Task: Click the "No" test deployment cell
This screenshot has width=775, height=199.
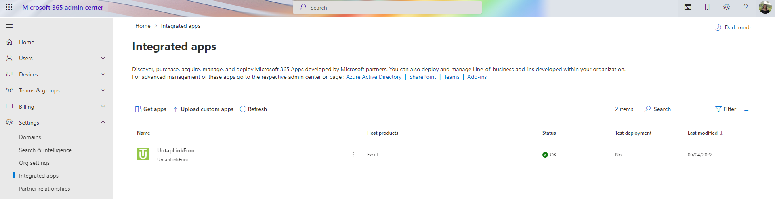Action: click(x=618, y=155)
